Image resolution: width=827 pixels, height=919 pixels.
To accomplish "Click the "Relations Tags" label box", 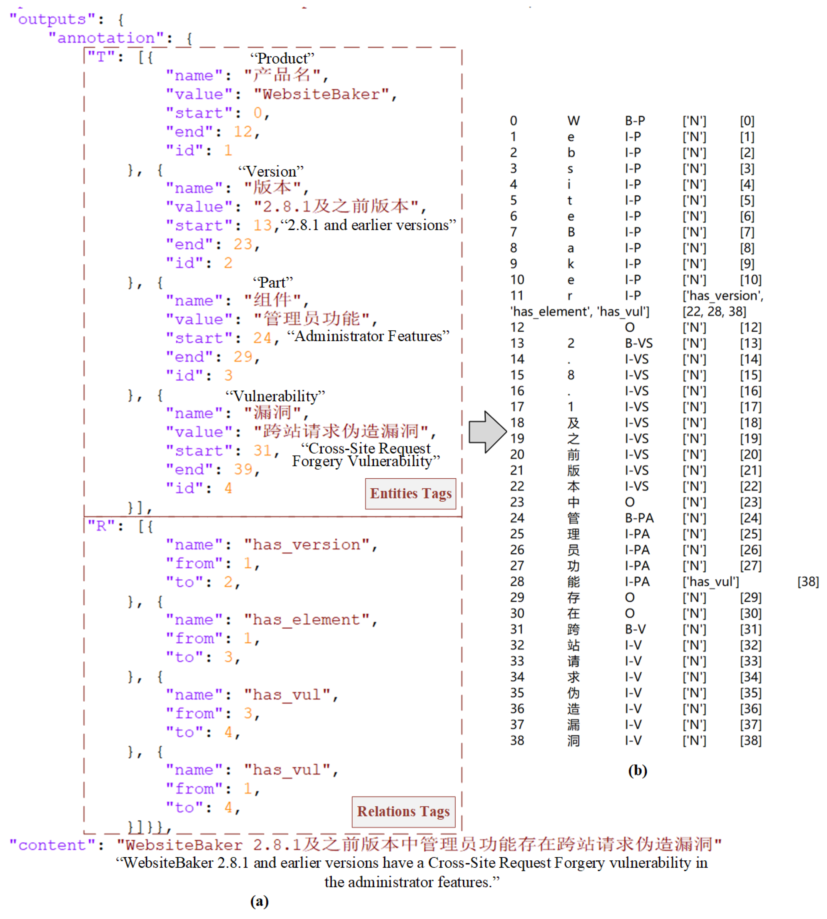I will 403,811.
